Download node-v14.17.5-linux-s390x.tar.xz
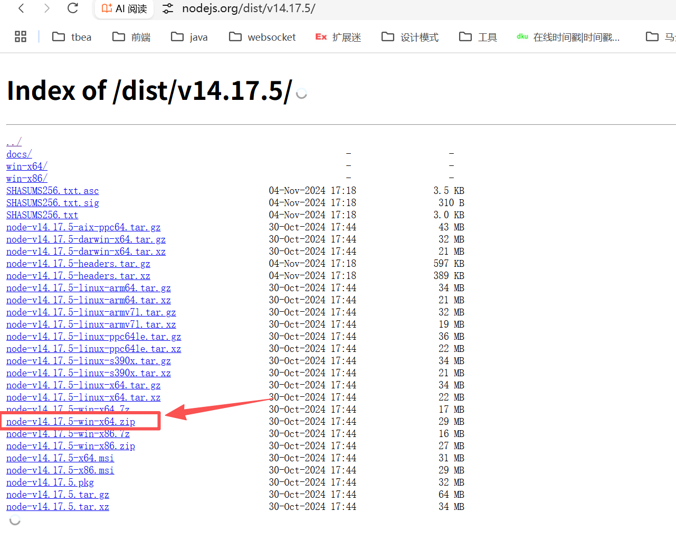 [89, 373]
